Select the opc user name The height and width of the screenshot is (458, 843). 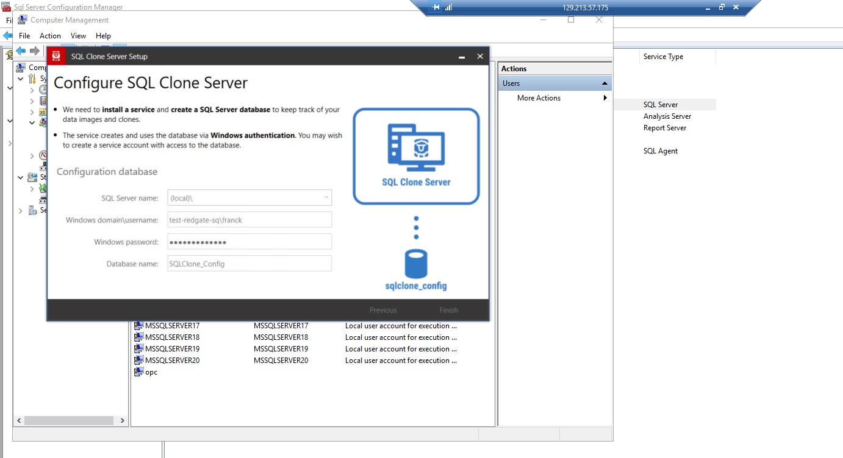point(151,372)
